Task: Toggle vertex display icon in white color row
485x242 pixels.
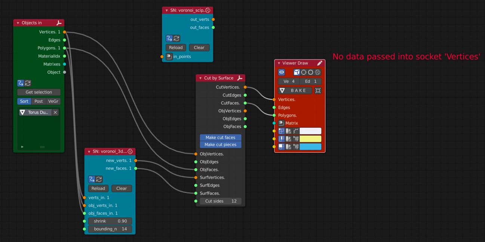Action: [x=282, y=131]
